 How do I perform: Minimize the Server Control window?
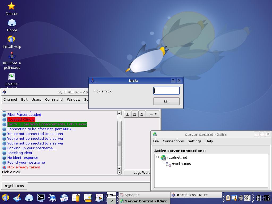pyautogui.click(x=256, y=134)
